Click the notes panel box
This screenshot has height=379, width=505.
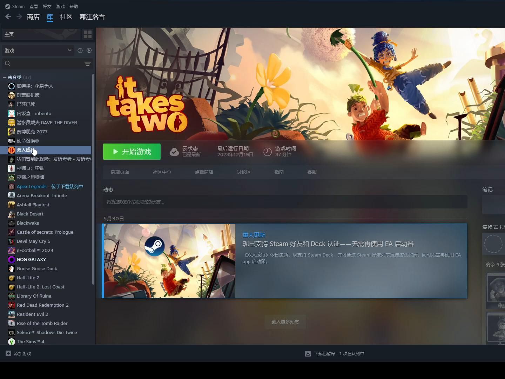pyautogui.click(x=493, y=205)
